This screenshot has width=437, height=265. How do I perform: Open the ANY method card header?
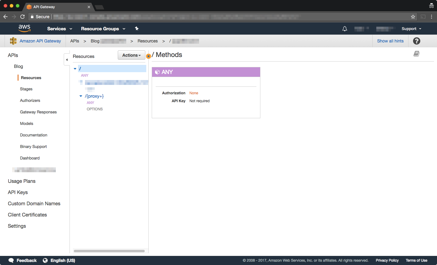[206, 72]
